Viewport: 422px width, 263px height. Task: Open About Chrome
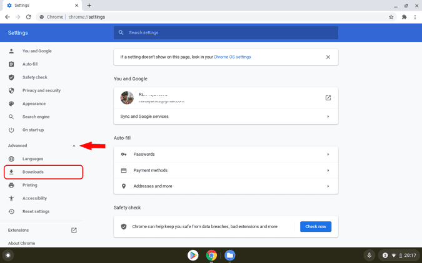pos(21,244)
